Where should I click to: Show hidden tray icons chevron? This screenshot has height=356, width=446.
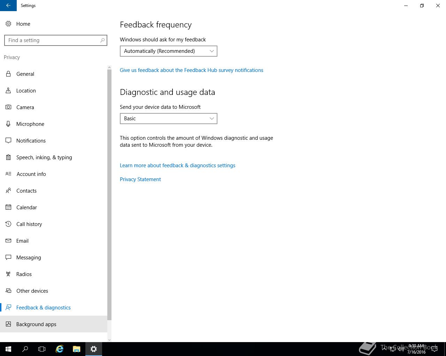coord(385,349)
